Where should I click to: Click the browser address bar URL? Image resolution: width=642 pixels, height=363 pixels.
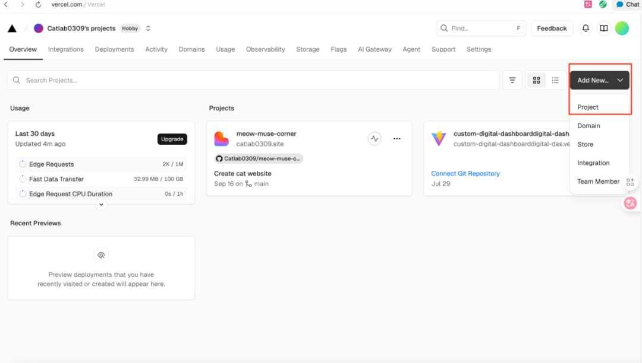[x=78, y=5]
